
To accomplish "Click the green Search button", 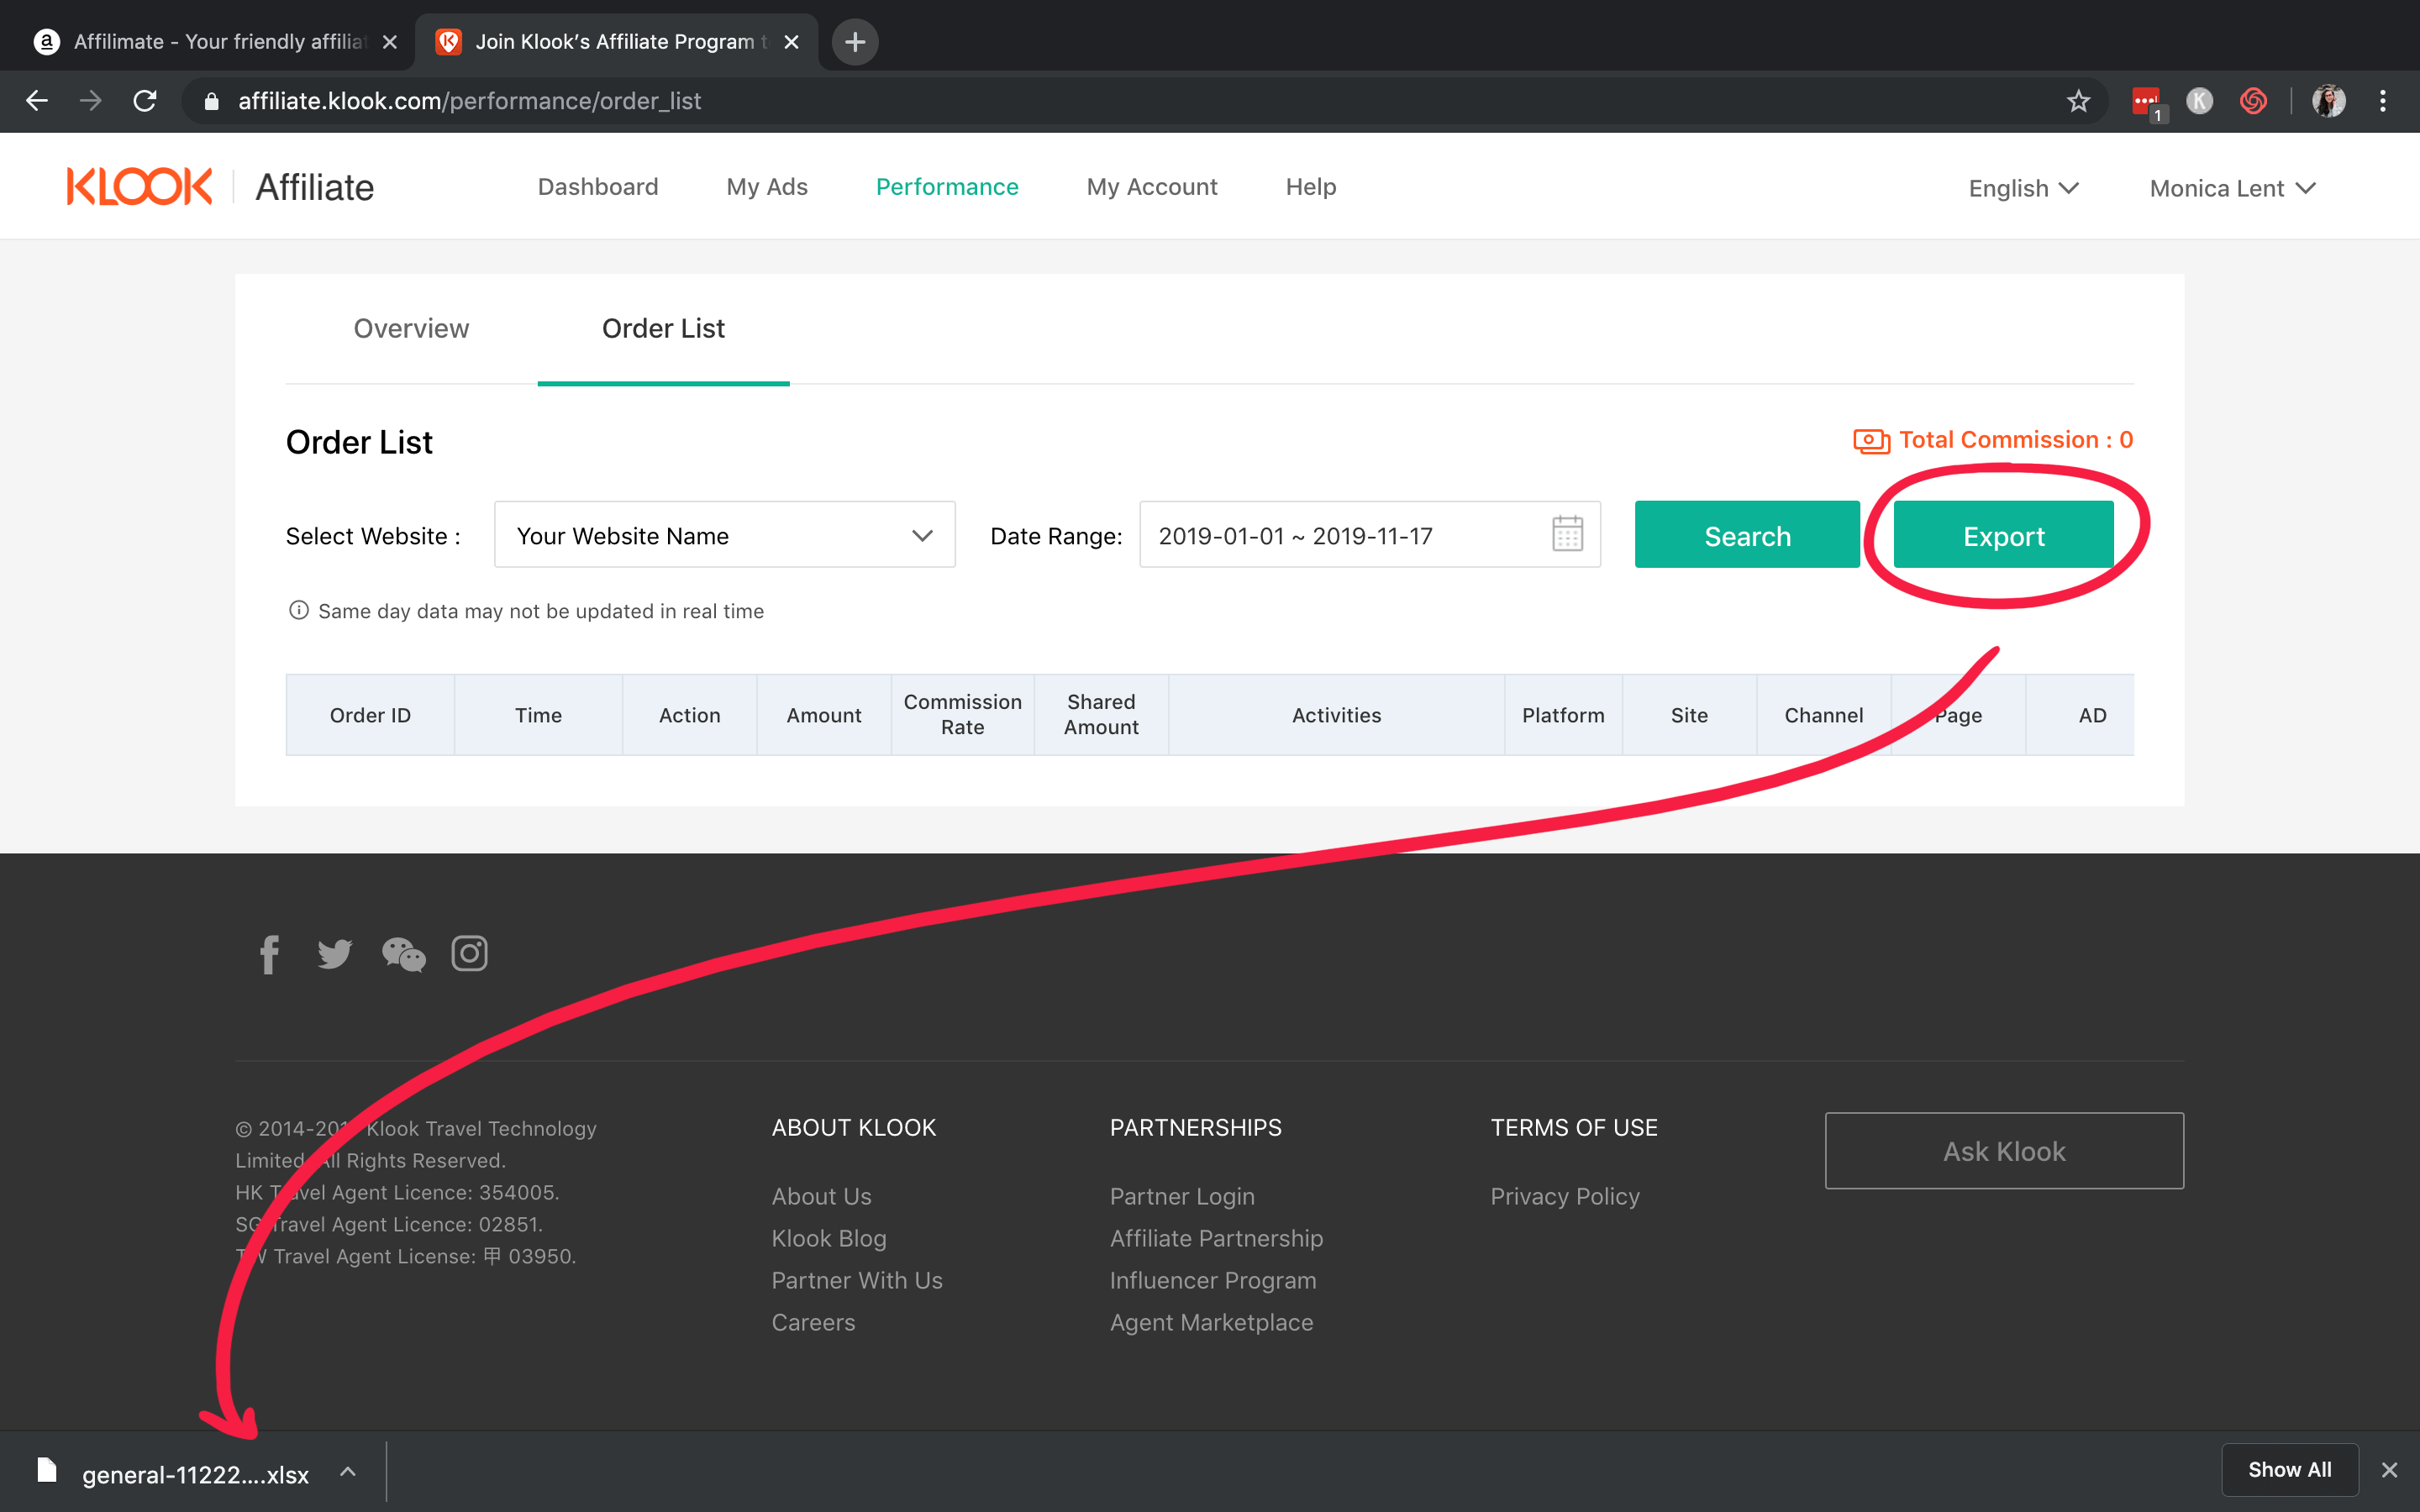I will (1747, 534).
